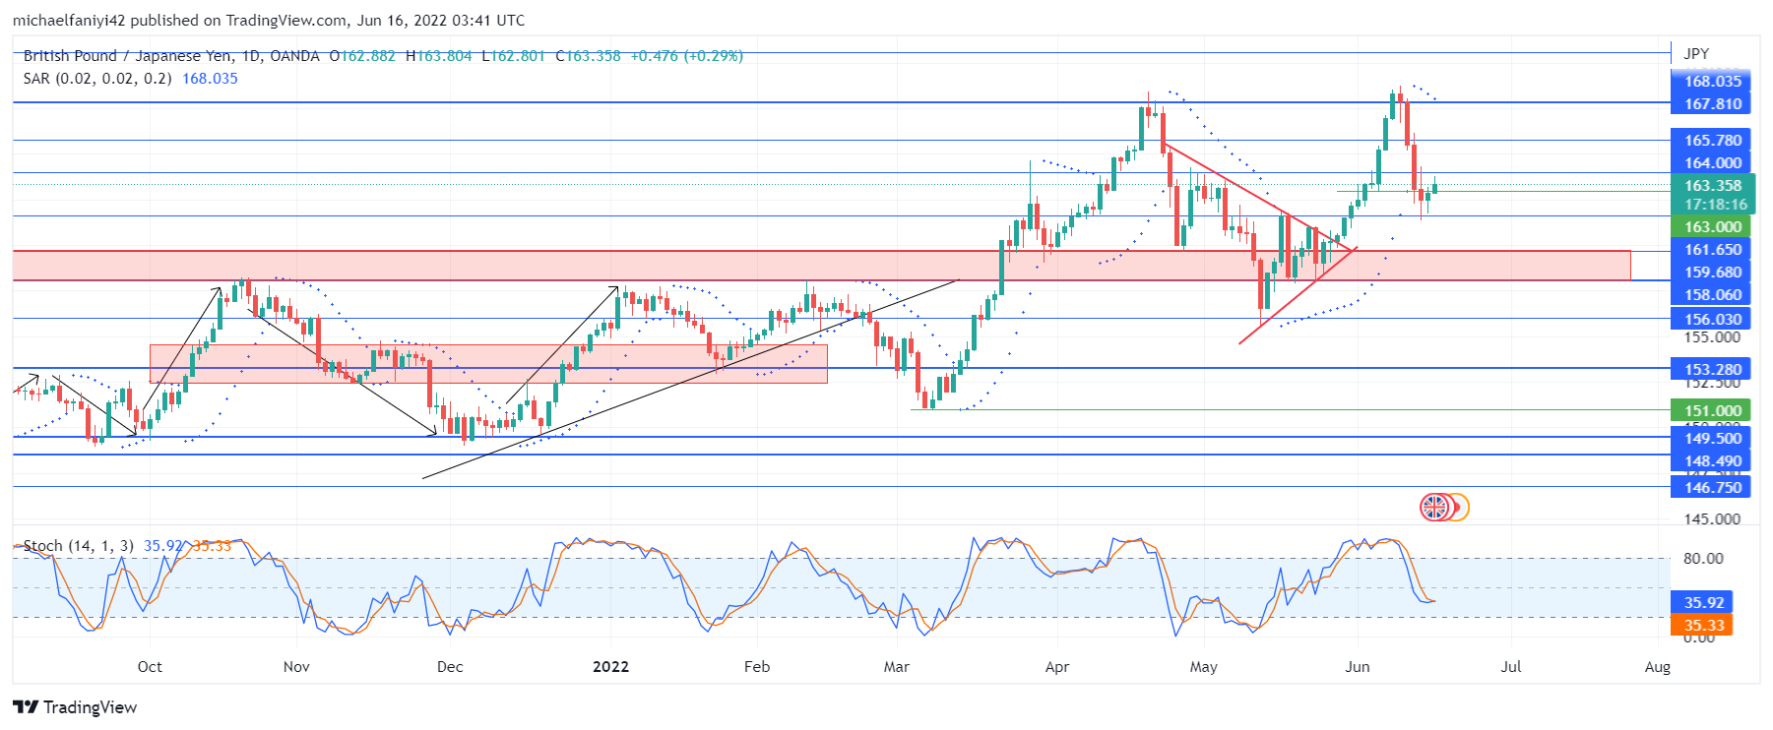Click the Mar date axis label
Image resolution: width=1773 pixels, height=730 pixels.
pyautogui.click(x=897, y=667)
